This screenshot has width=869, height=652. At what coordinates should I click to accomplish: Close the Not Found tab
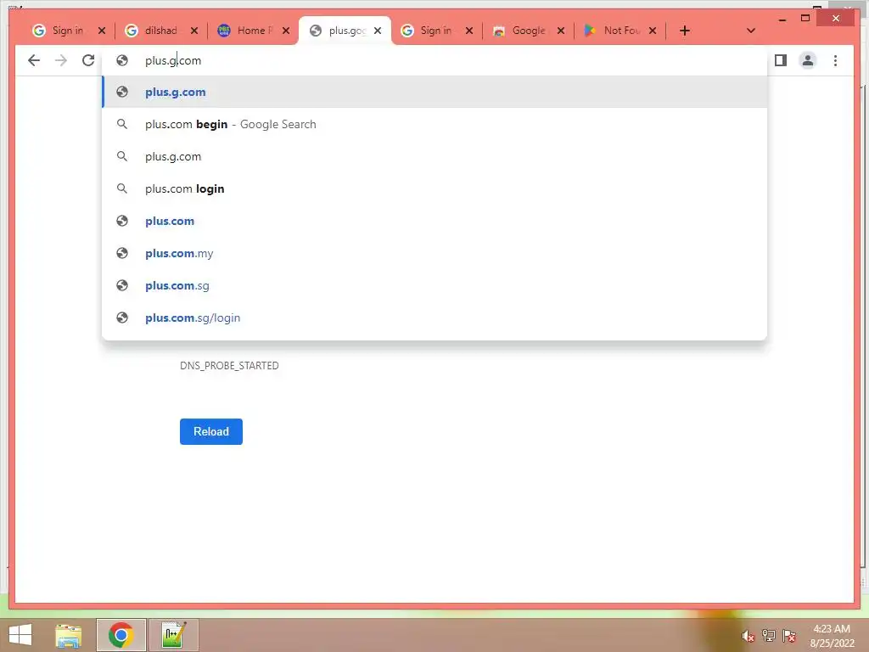click(x=653, y=31)
